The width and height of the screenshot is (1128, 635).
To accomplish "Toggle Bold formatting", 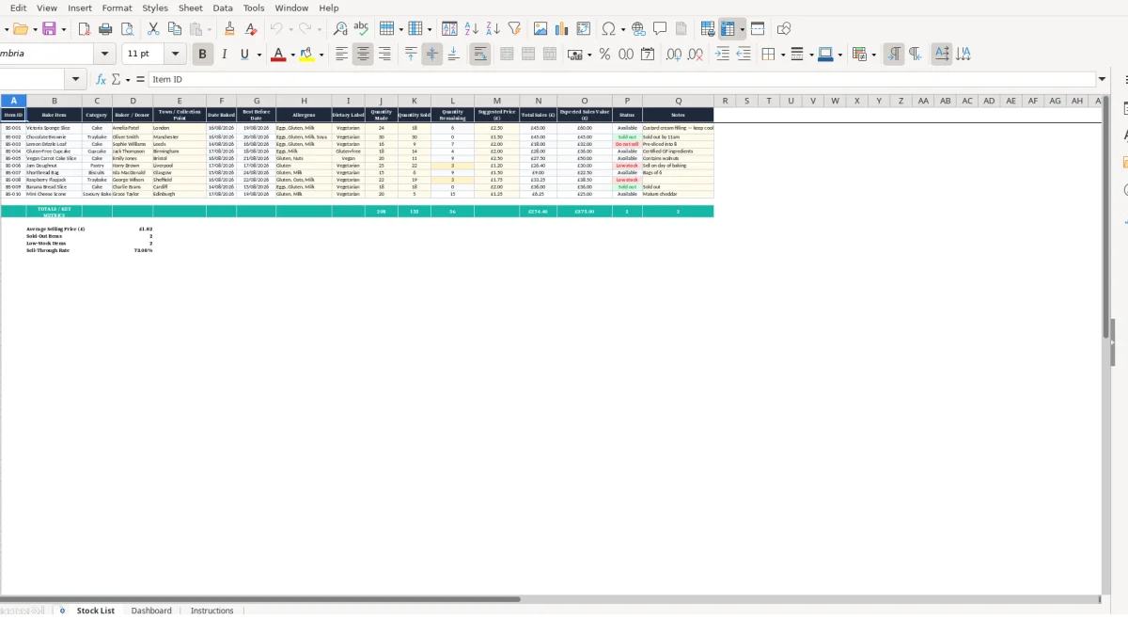I will click(x=201, y=55).
